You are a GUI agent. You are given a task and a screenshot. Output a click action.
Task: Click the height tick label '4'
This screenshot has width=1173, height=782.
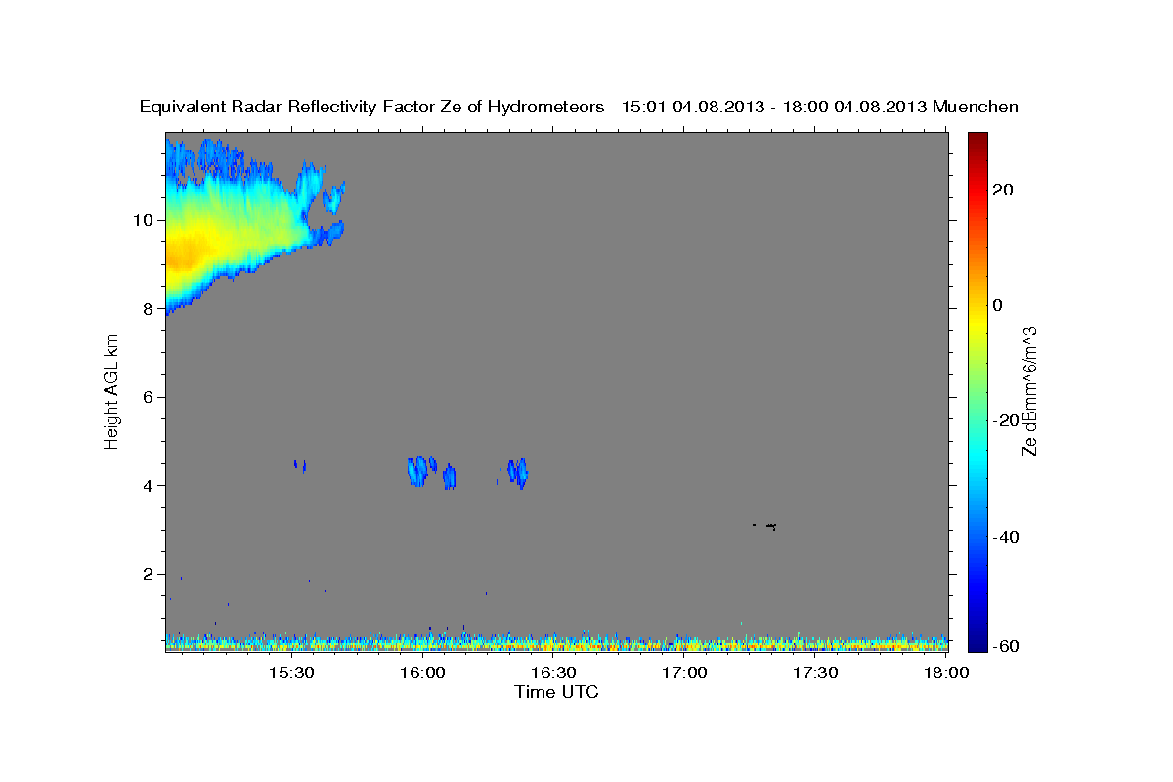(148, 486)
